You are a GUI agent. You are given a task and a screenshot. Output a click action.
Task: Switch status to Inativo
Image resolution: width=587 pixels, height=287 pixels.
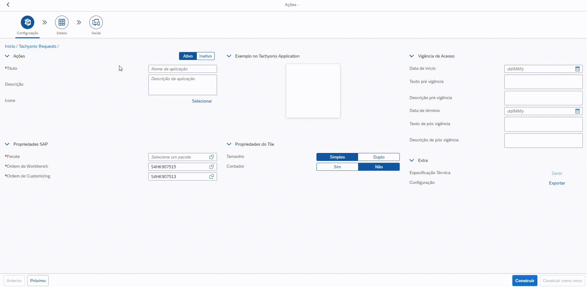(x=205, y=56)
